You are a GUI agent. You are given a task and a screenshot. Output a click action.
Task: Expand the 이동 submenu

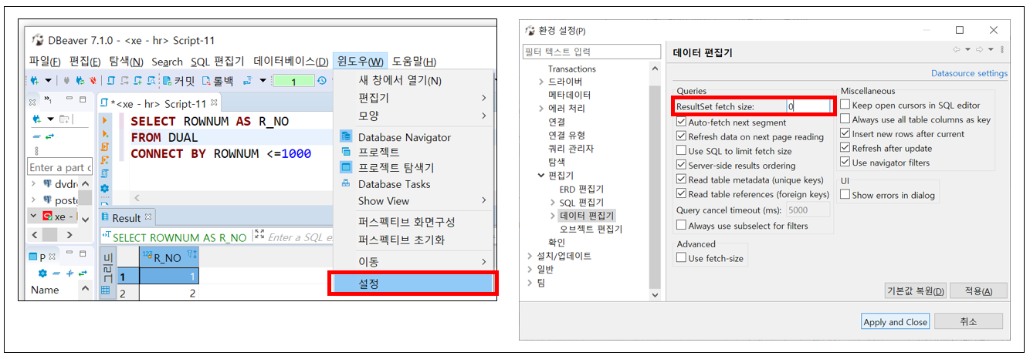pyautogui.click(x=412, y=262)
